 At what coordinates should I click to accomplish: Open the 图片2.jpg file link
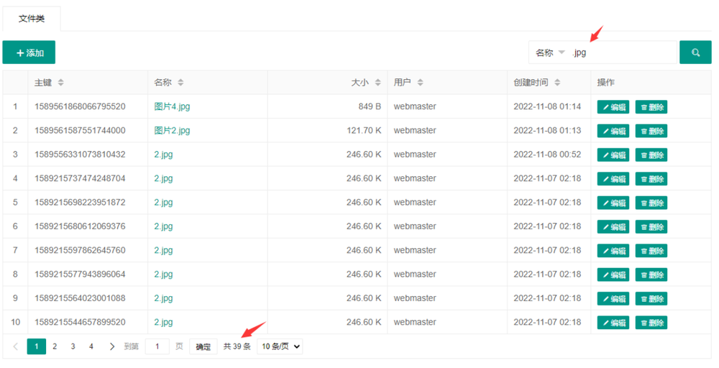coord(172,131)
